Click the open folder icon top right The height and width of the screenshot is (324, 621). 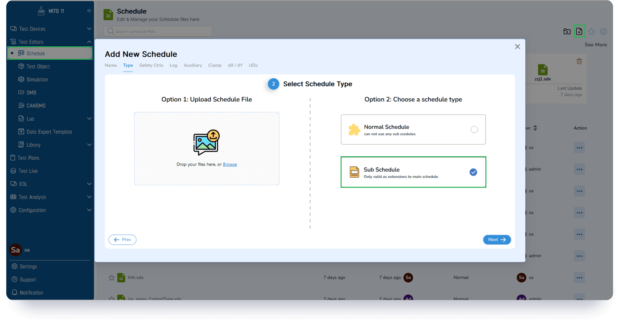pyautogui.click(x=567, y=32)
